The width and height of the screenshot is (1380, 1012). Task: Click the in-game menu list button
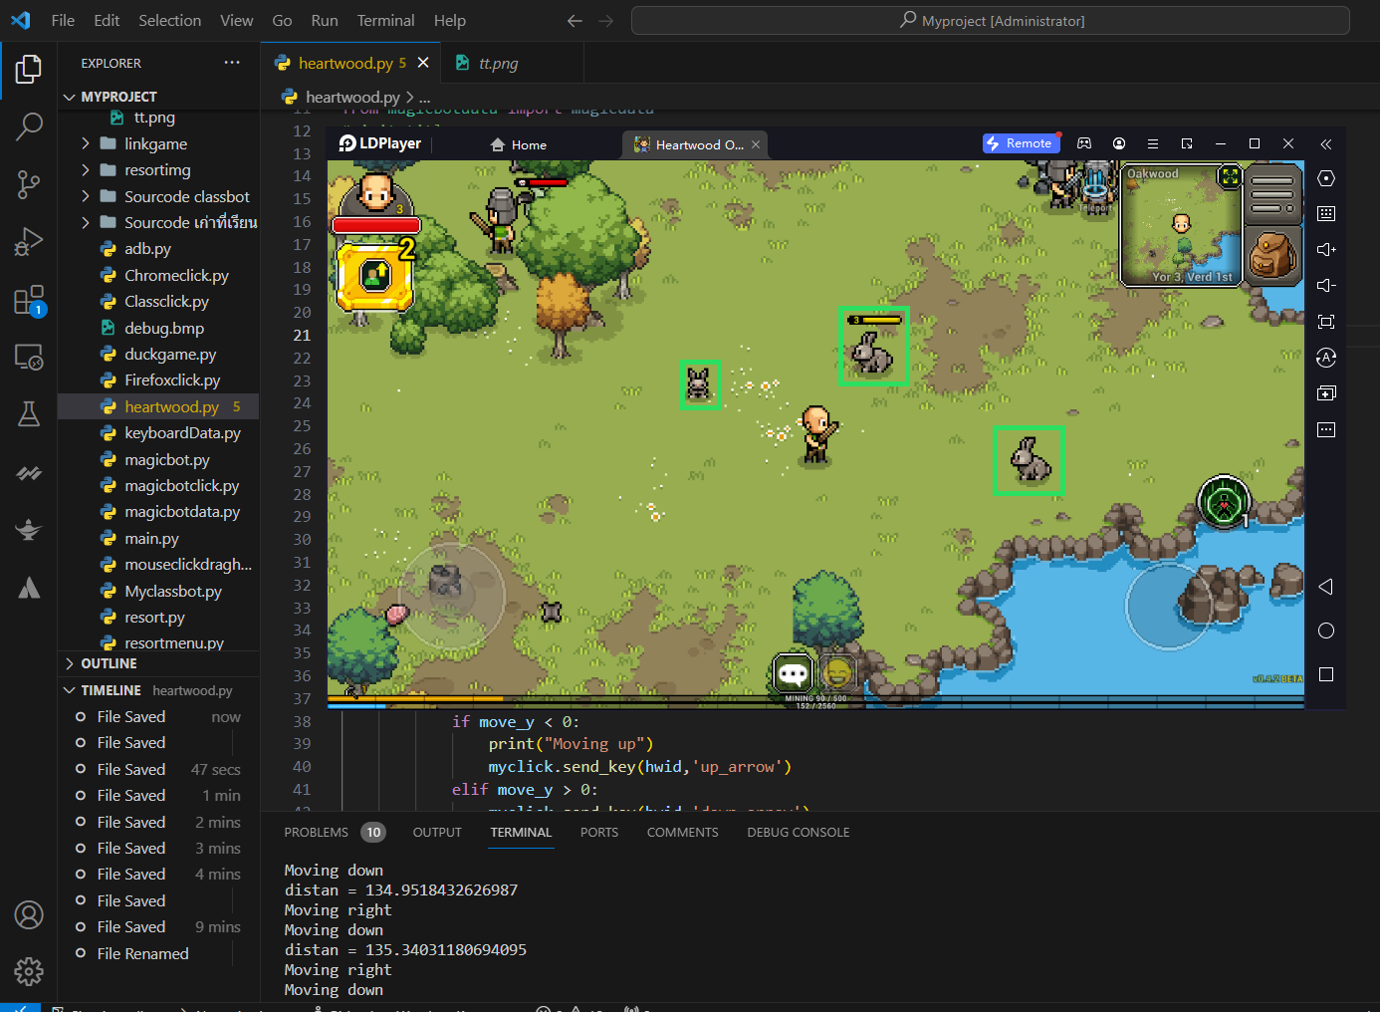pyautogui.click(x=1272, y=194)
